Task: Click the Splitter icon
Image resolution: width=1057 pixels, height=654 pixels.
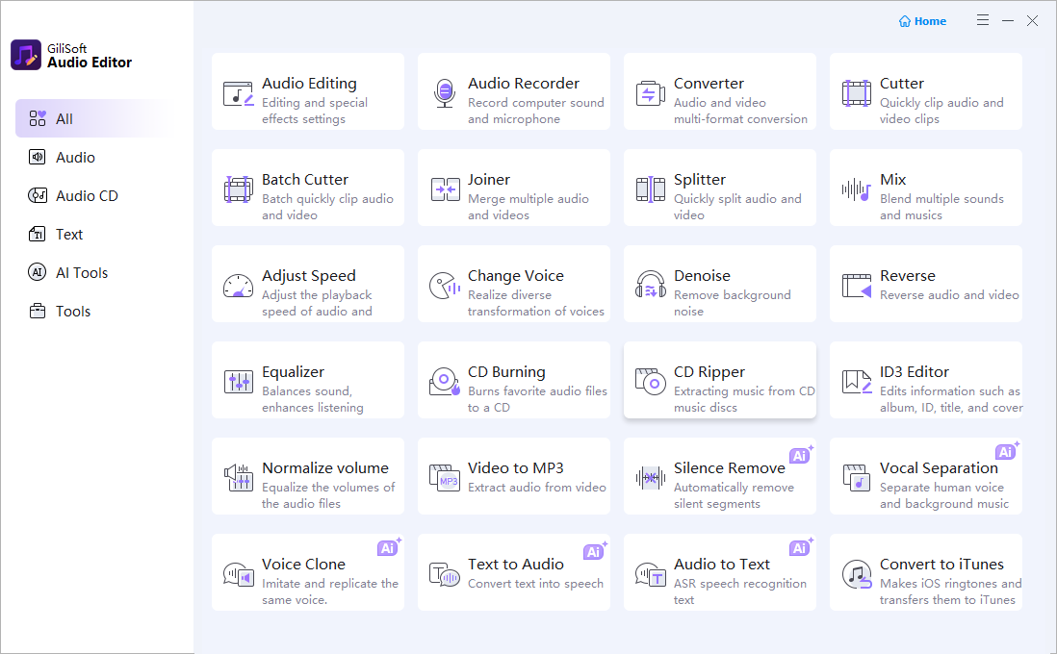Action: point(651,189)
